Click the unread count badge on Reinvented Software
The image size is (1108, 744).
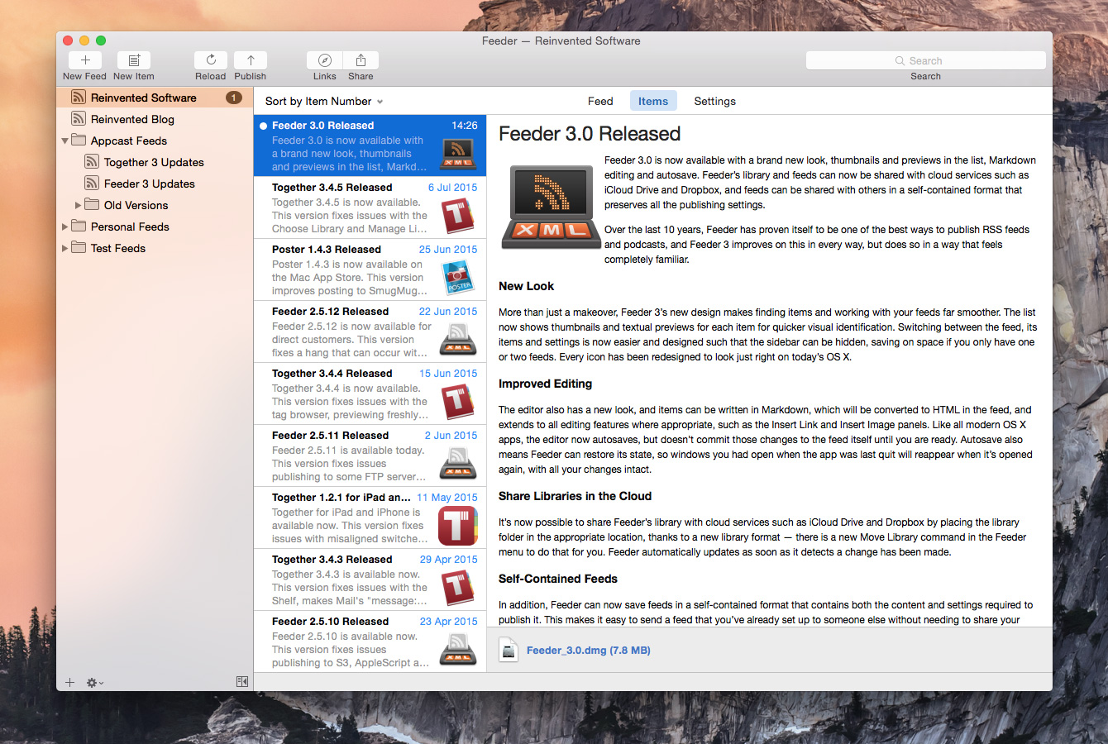point(234,98)
